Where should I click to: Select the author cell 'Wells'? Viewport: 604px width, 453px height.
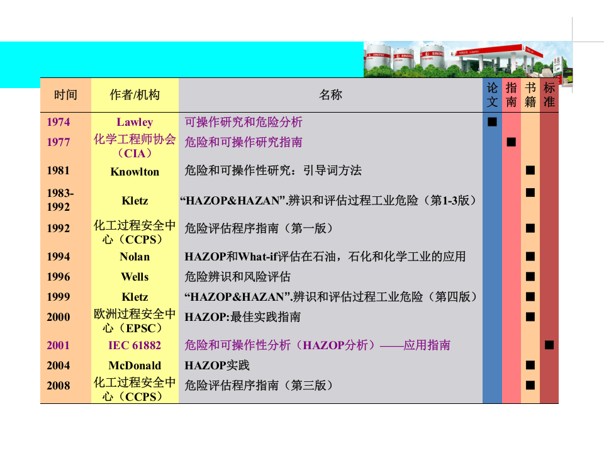pos(135,277)
